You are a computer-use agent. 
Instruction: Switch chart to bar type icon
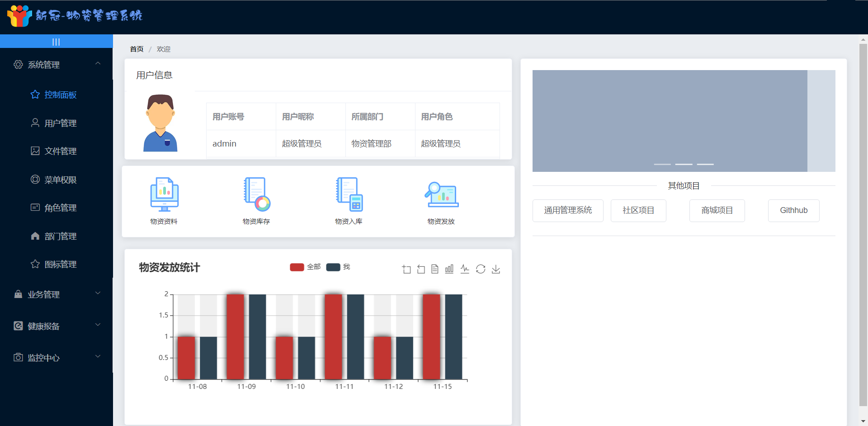tap(449, 269)
